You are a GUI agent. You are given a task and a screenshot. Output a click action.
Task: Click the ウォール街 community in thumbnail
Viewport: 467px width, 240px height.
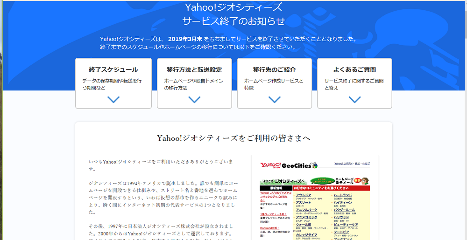pyautogui.click(x=304, y=225)
